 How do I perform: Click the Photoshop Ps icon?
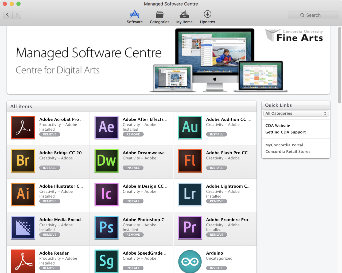tap(106, 228)
